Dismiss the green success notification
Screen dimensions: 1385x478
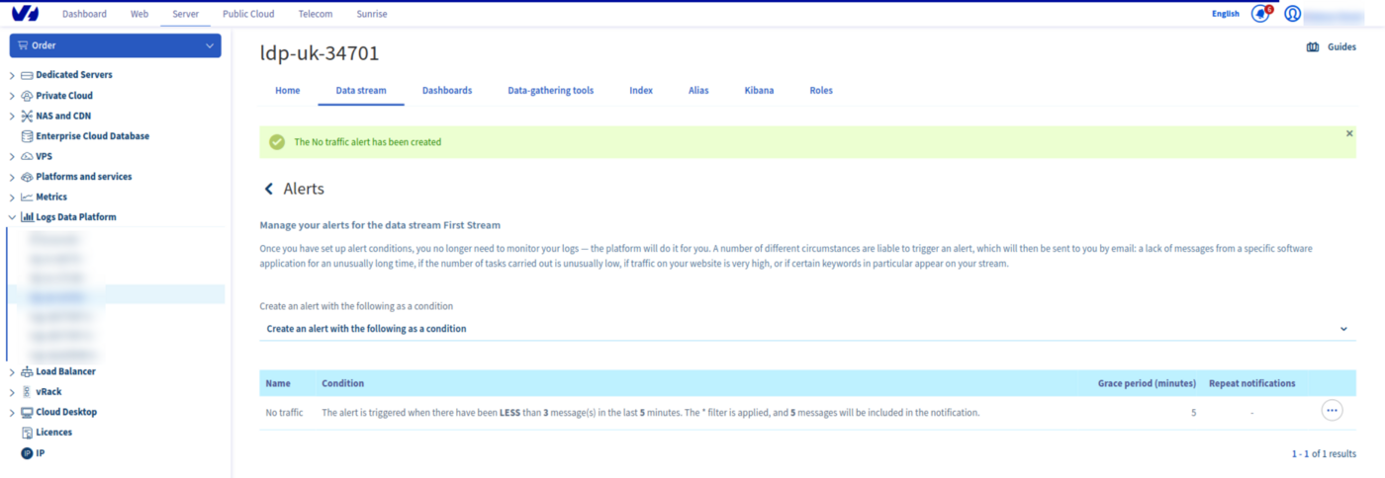[1349, 133]
